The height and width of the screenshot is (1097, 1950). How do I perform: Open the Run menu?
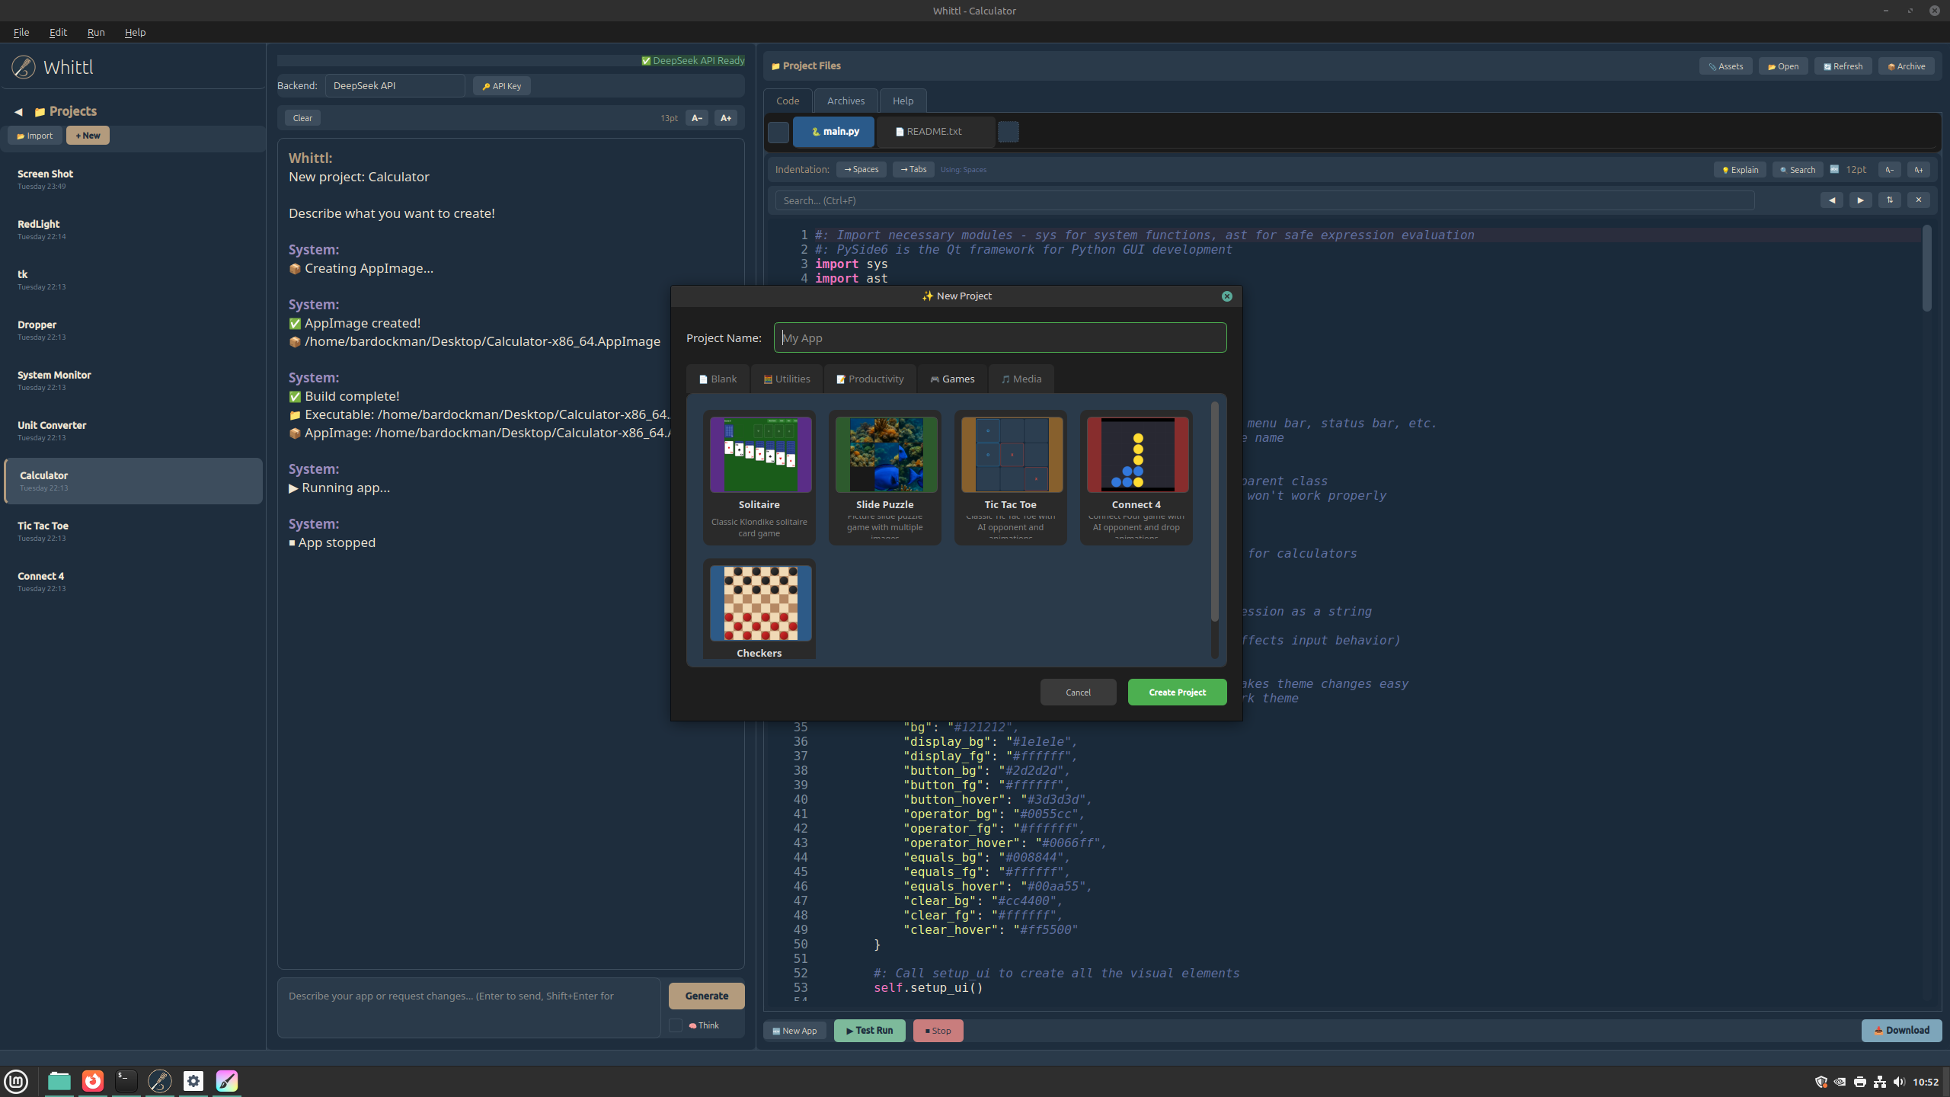coord(96,32)
